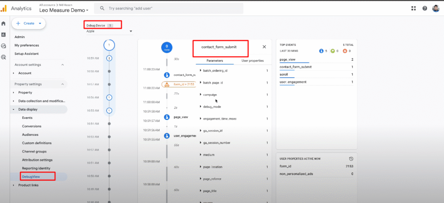
Task: Expand the debug_mode parameter
Action: [200, 107]
